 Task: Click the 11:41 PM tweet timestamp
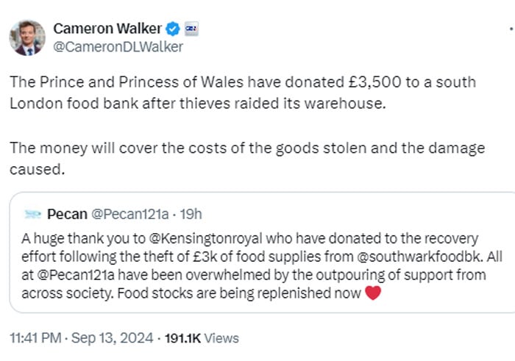[35, 338]
